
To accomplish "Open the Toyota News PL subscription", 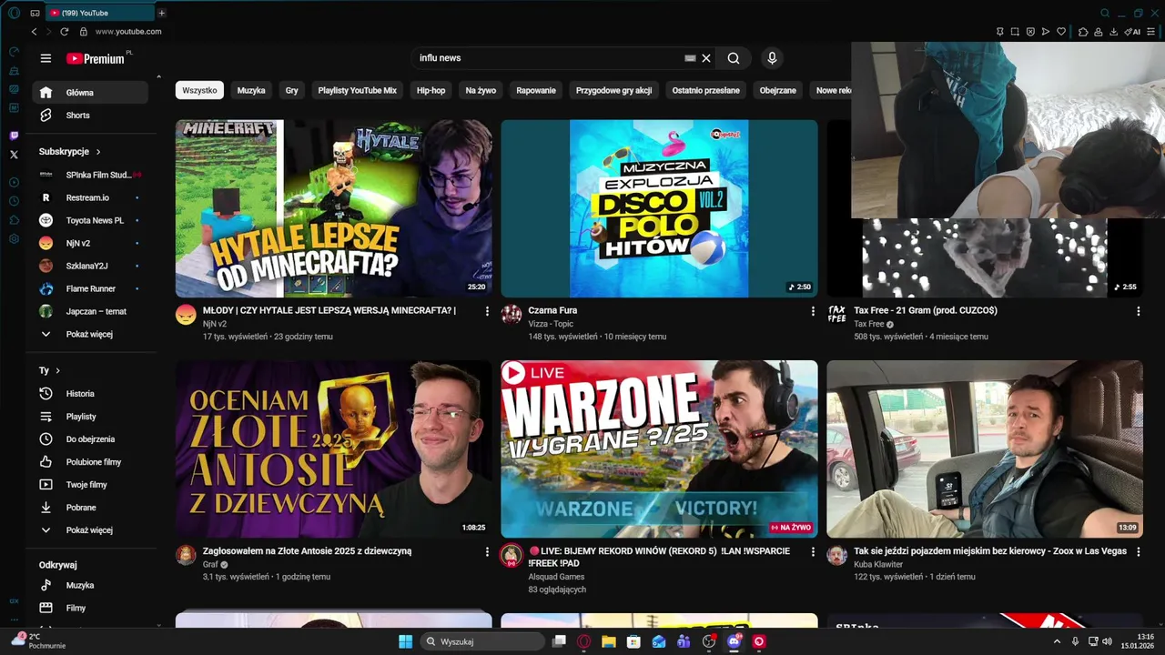I will pos(89,221).
